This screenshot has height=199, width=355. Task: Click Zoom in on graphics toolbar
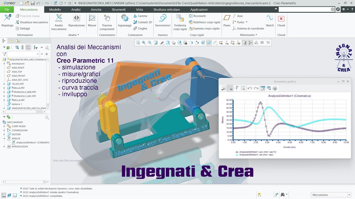(144, 43)
